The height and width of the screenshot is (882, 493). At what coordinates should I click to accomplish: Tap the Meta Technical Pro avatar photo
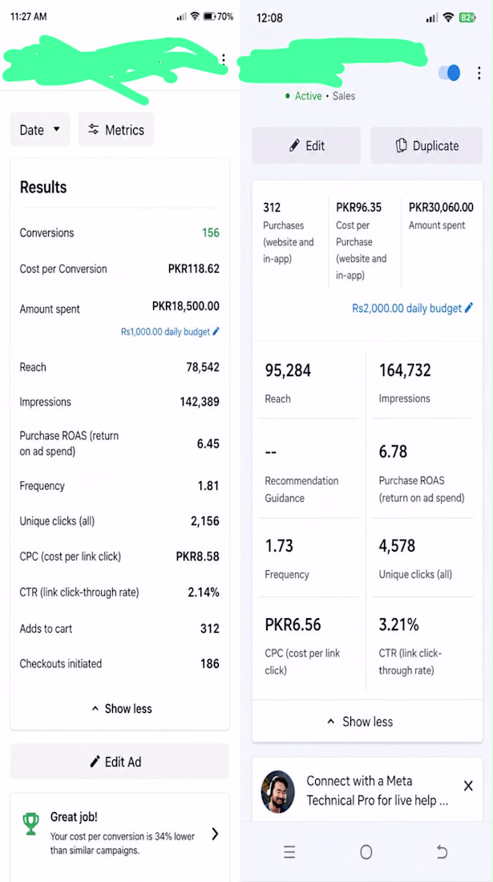tap(277, 791)
